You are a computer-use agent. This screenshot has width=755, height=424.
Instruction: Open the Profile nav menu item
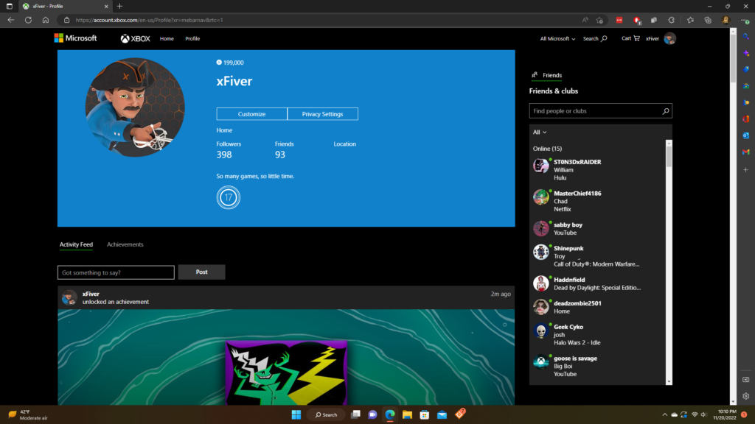(x=192, y=38)
